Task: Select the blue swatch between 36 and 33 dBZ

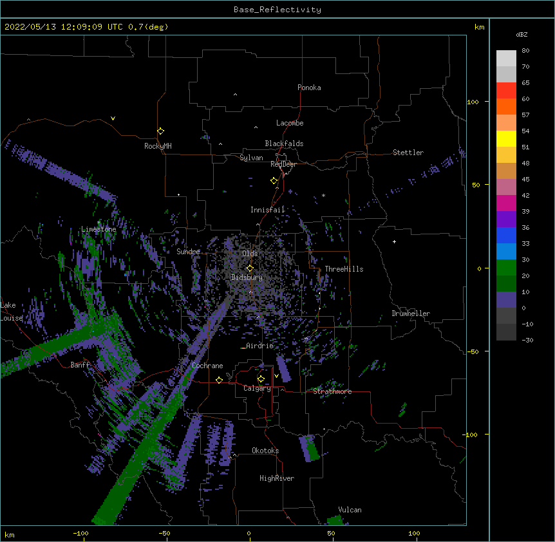Action: pos(506,235)
